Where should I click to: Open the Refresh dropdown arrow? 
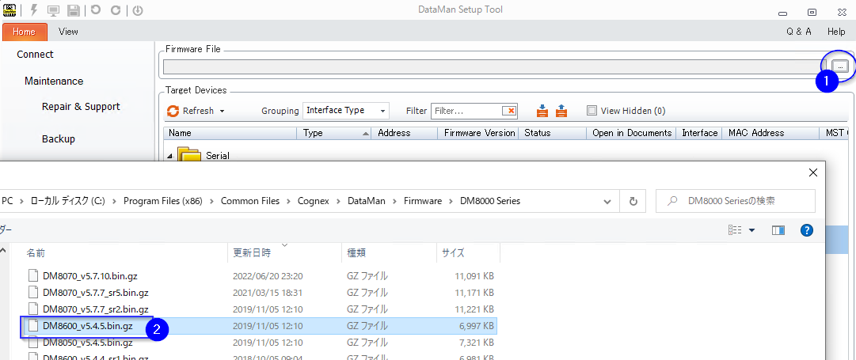pos(223,112)
